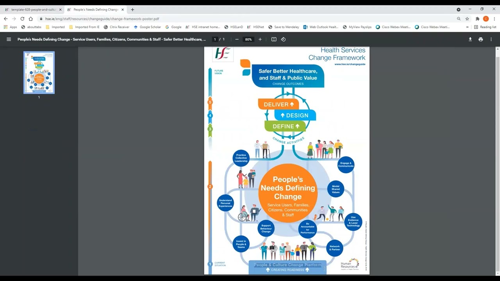500x281 pixels.
Task: Open the Chrome three-dot menu
Action: tap(495, 19)
